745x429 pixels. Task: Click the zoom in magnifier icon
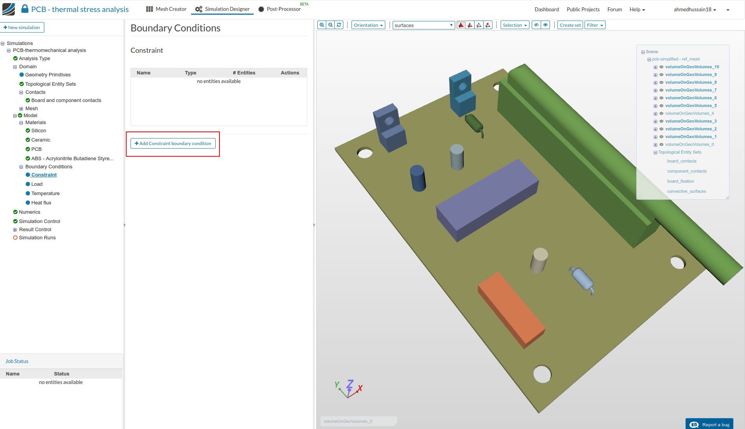[x=322, y=25]
